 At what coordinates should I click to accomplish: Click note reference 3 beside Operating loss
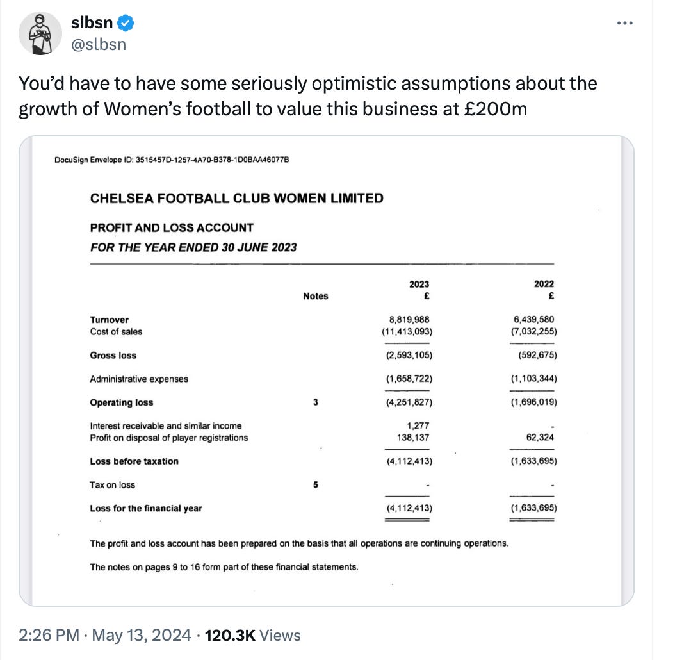(x=316, y=402)
